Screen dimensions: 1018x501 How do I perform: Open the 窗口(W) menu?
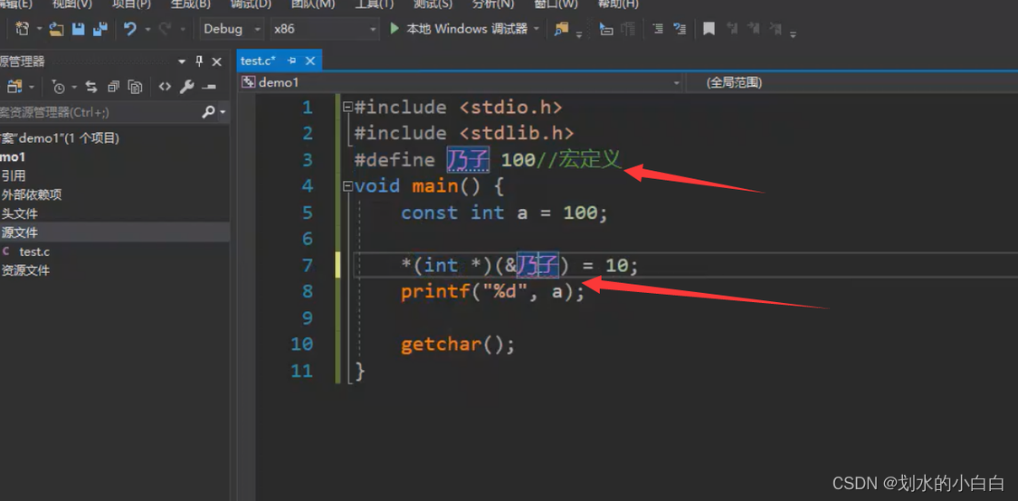click(556, 4)
